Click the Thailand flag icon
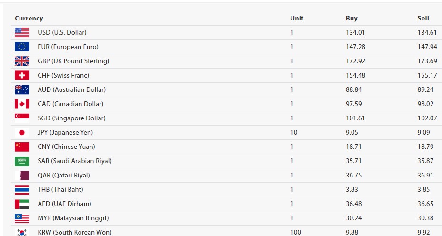The height and width of the screenshot is (236, 442). (22, 189)
